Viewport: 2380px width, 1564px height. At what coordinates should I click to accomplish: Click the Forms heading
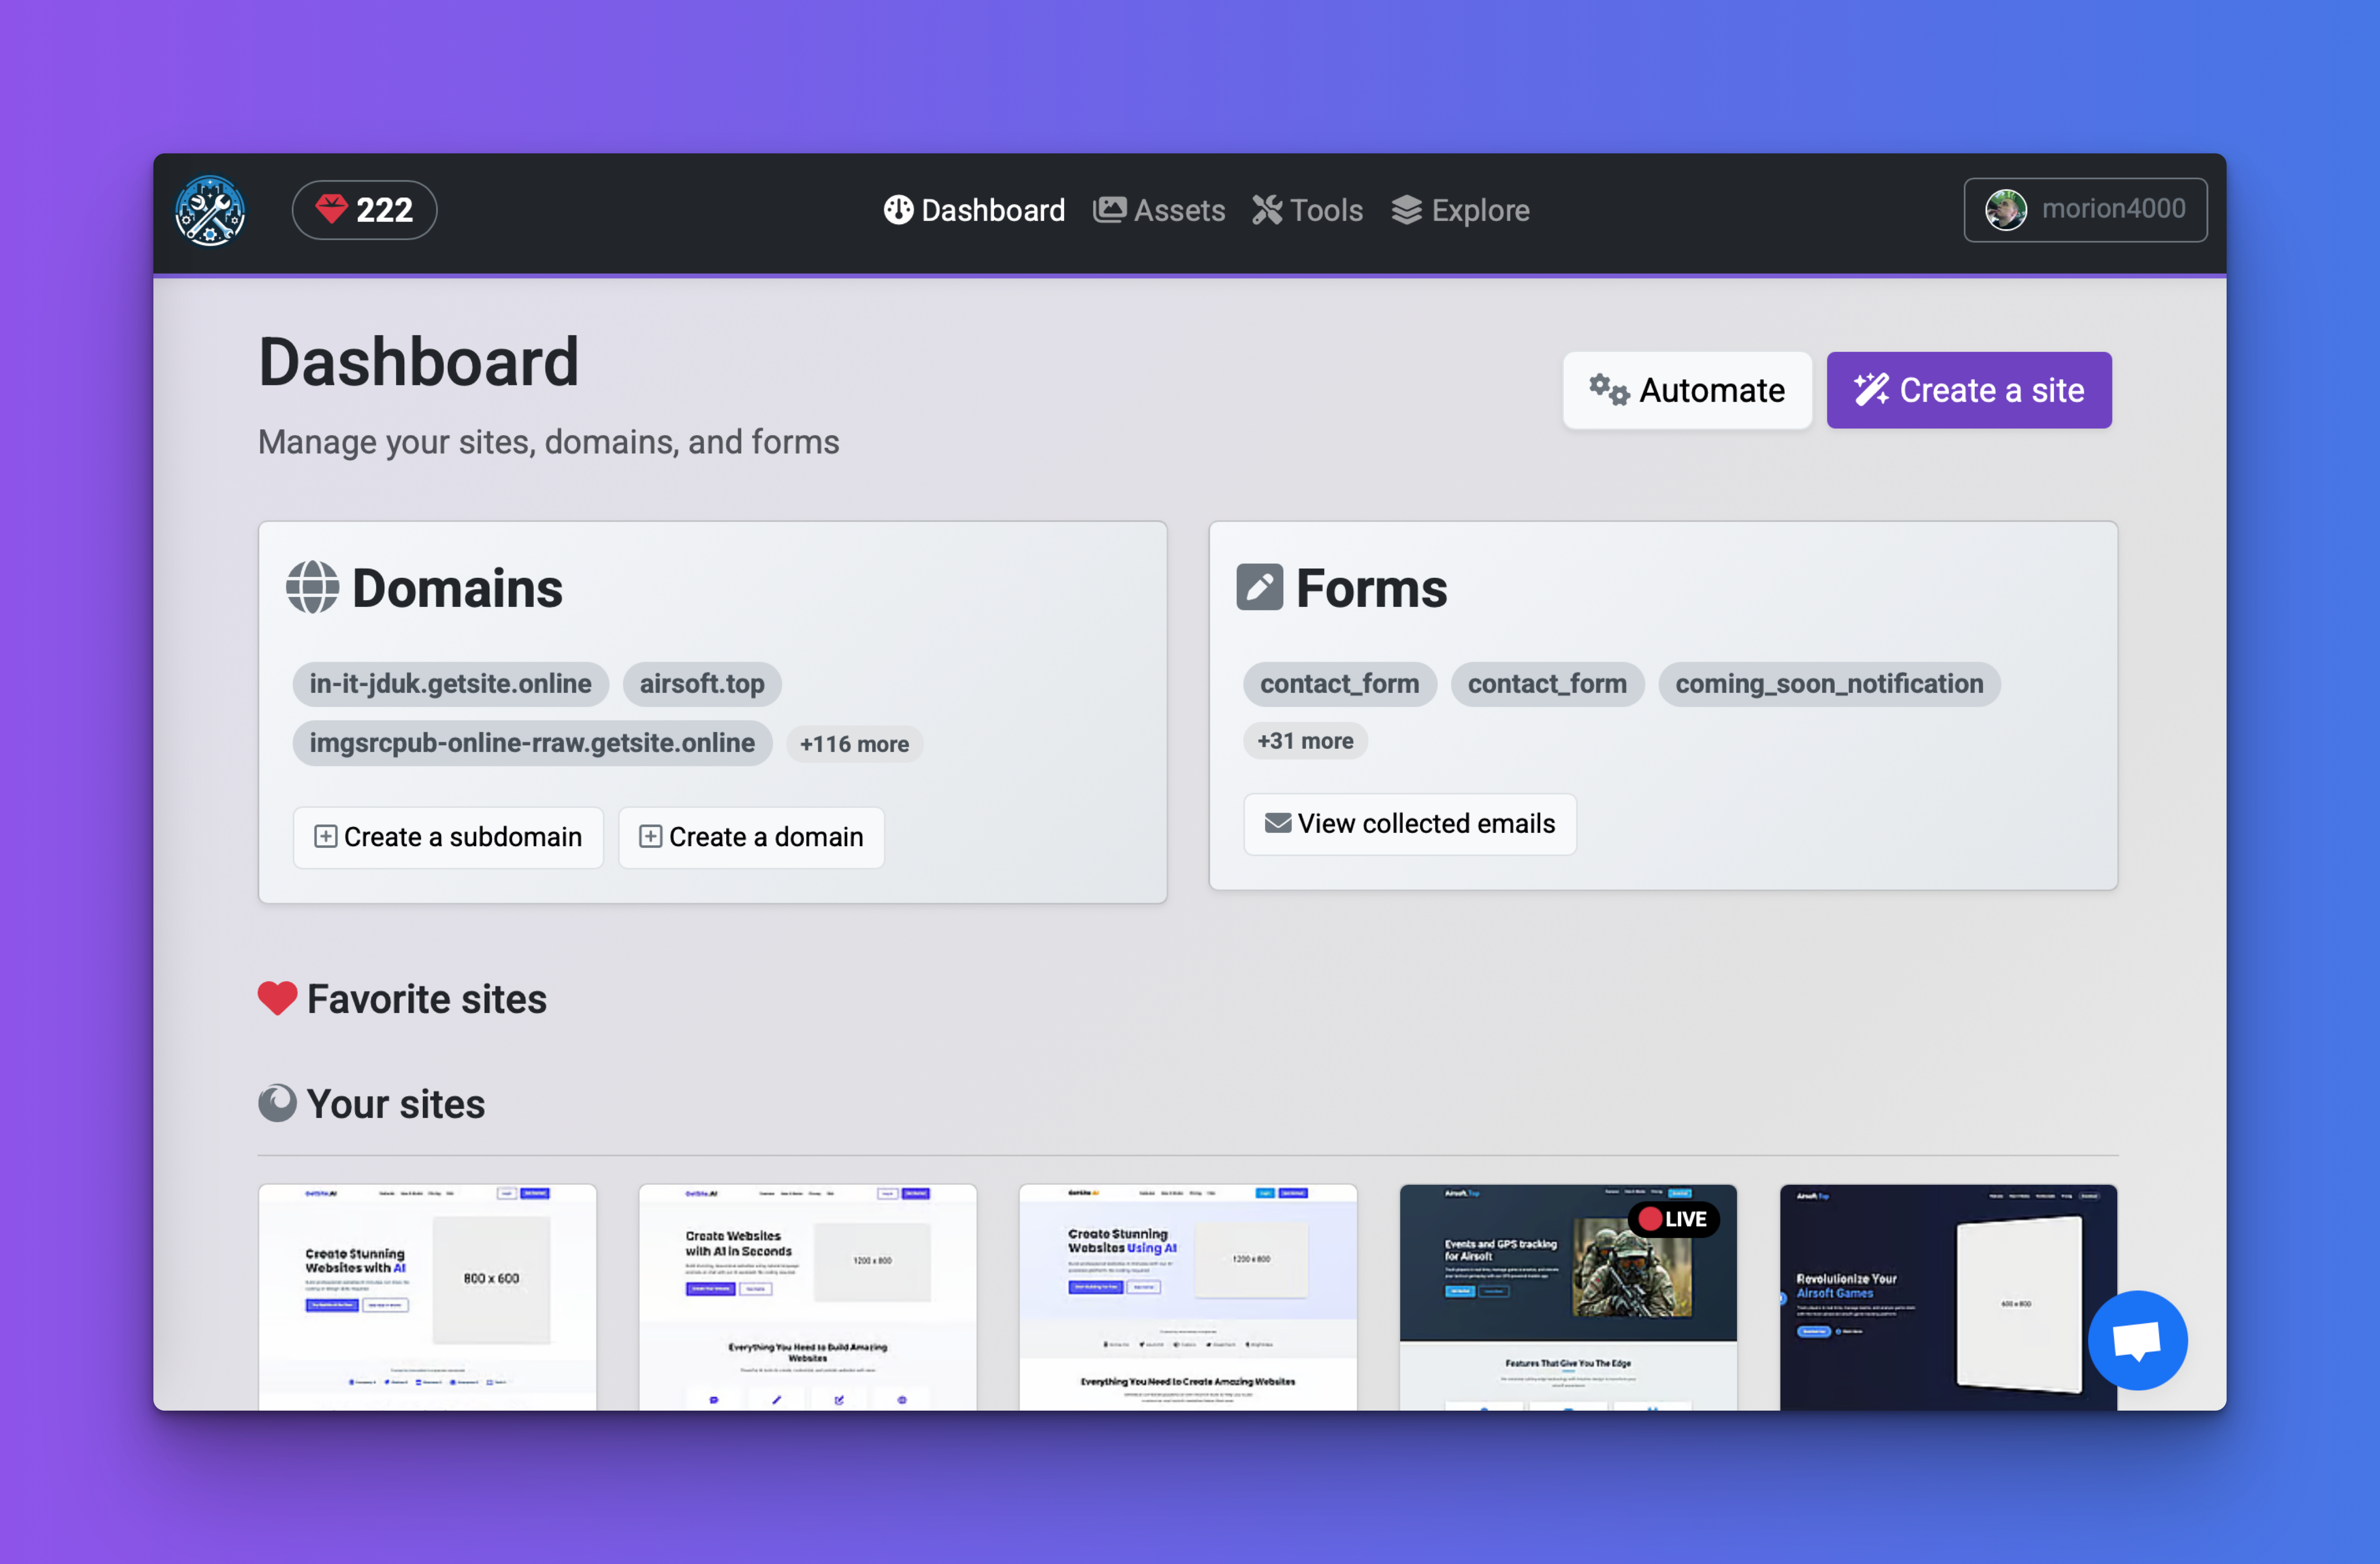tap(1371, 587)
